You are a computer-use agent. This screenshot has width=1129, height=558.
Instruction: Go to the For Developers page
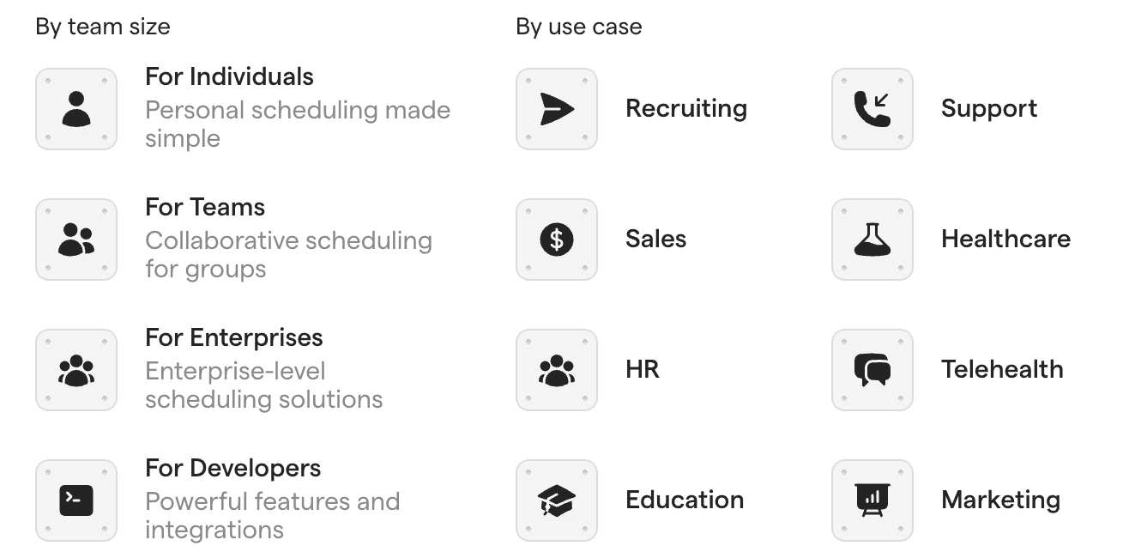[232, 468]
